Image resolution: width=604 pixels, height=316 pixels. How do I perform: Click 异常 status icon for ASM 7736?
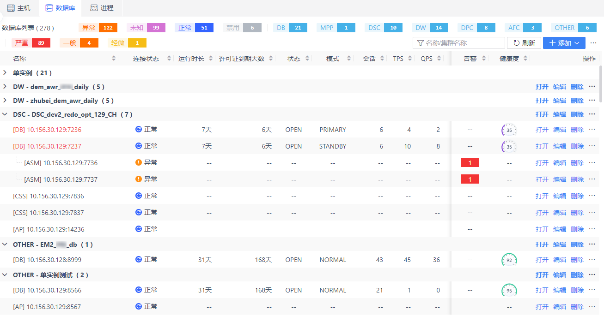pos(138,162)
